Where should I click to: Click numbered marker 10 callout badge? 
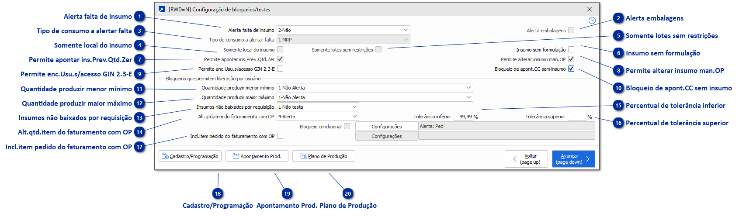pyautogui.click(x=618, y=88)
